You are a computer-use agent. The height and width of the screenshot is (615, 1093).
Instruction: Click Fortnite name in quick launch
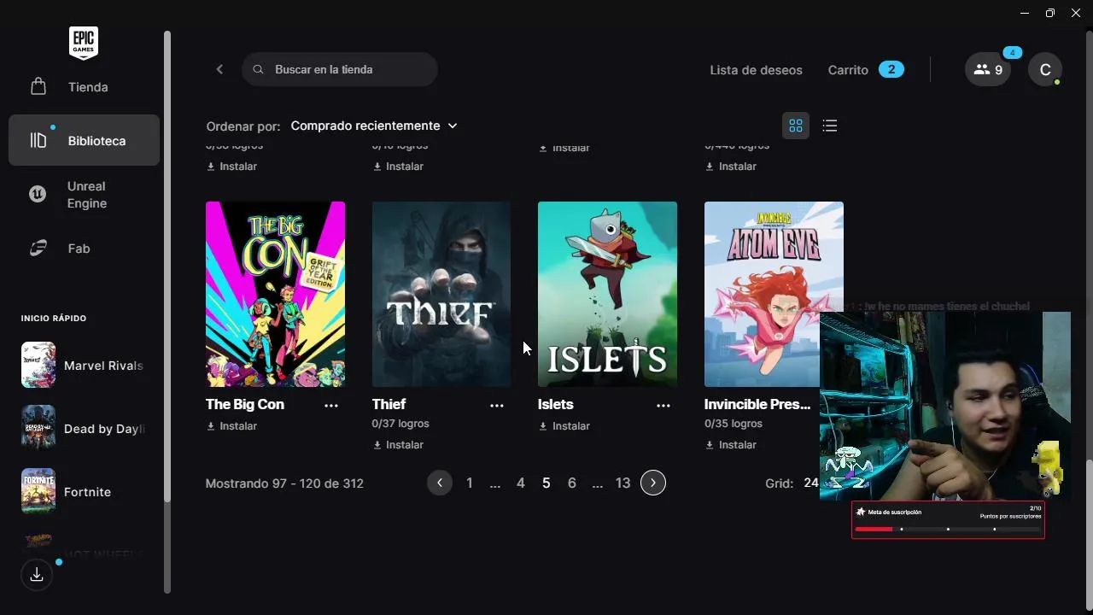[87, 492]
